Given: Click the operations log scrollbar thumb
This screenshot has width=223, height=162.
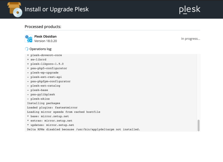Looking at the screenshot, I should coord(198,126).
